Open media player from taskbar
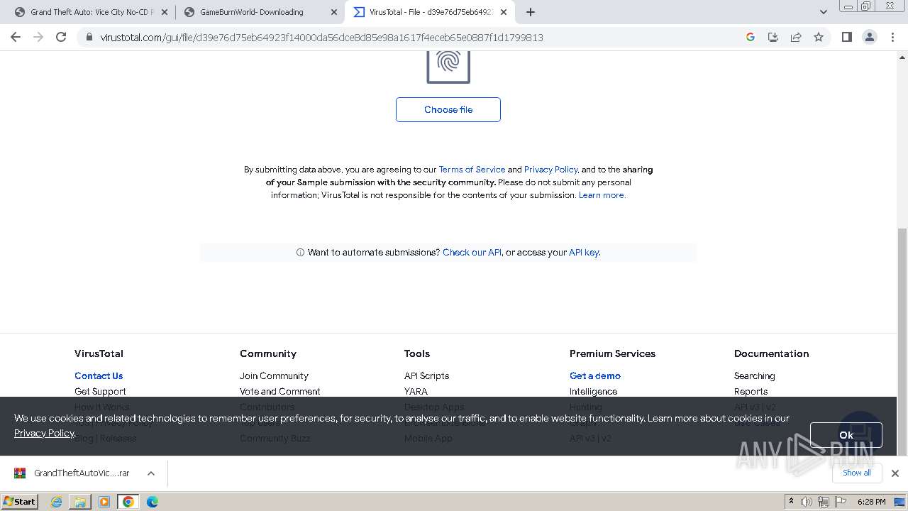Viewport: 908px width, 511px height. pos(104,502)
